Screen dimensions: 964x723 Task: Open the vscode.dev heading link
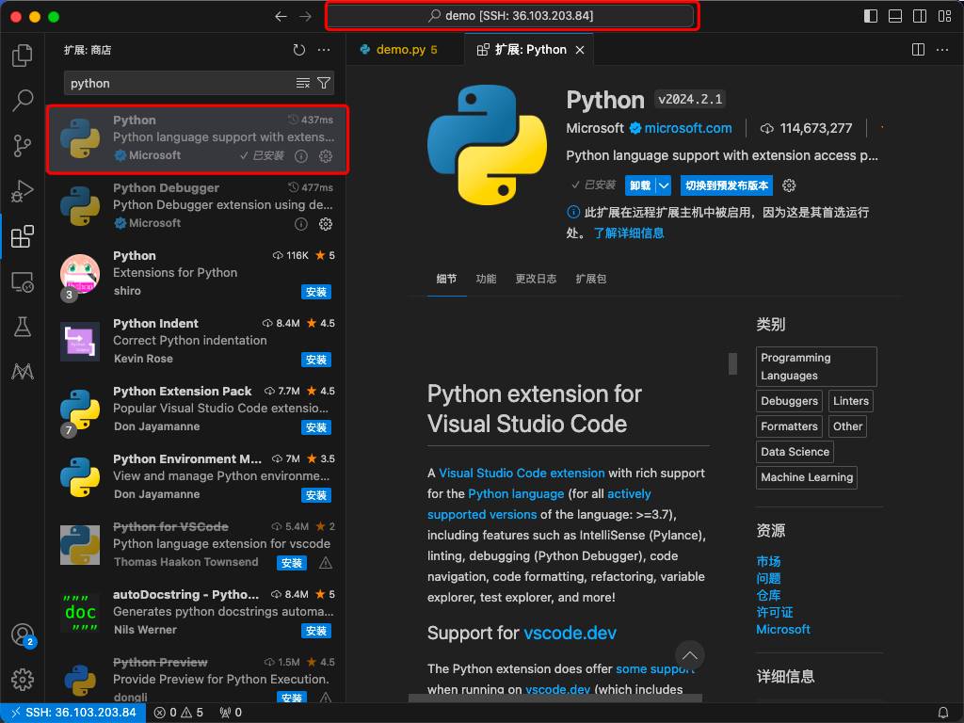(570, 633)
